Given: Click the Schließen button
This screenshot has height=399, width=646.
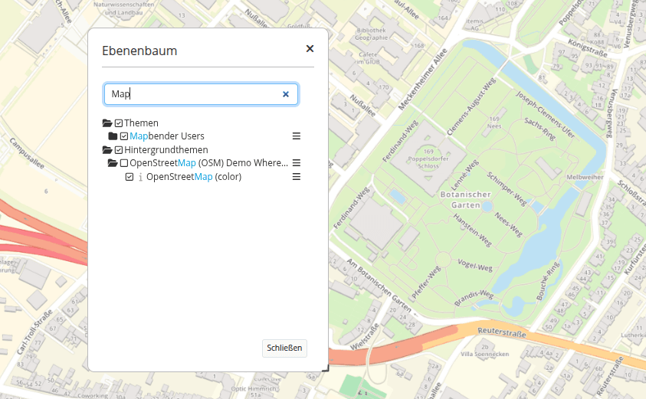Looking at the screenshot, I should [284, 348].
